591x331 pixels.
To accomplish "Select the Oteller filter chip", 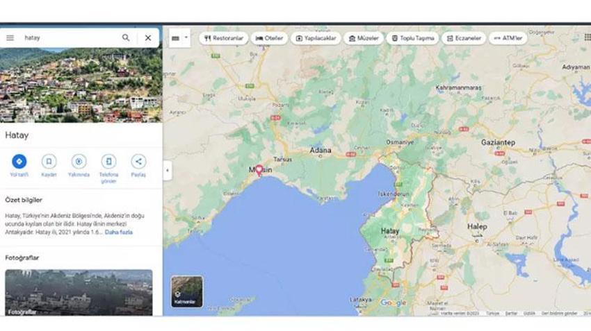I will click(269, 38).
